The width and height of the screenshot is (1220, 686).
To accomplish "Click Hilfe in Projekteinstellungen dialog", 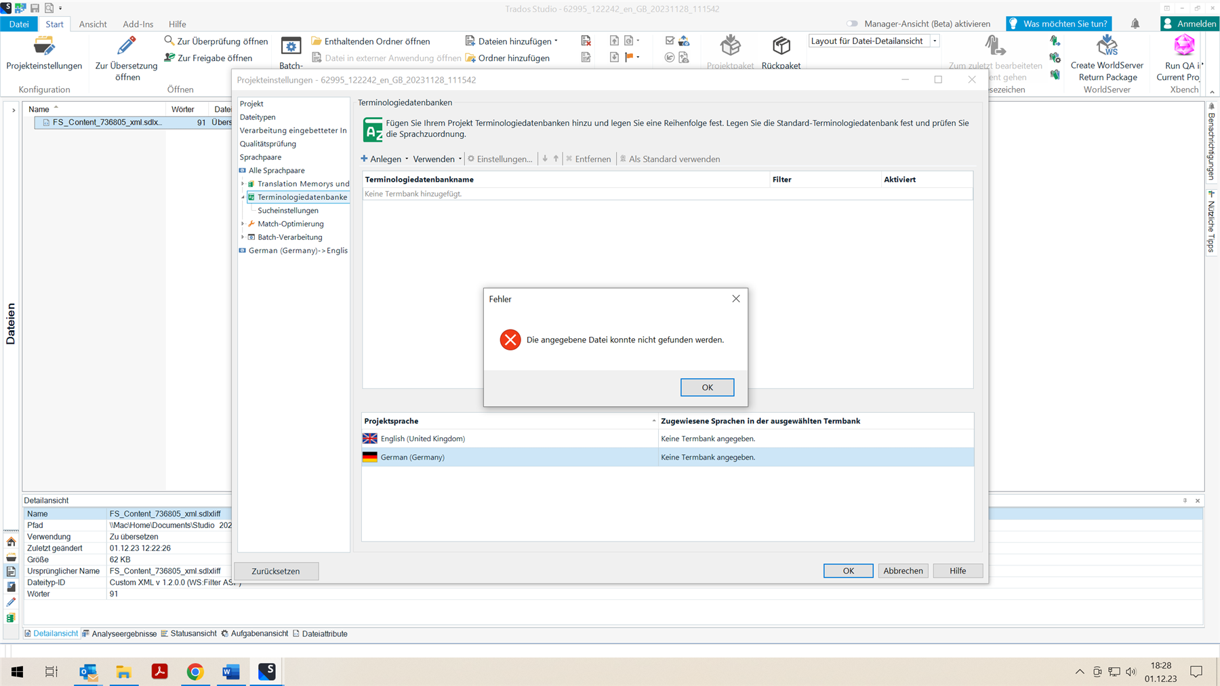I will (958, 571).
